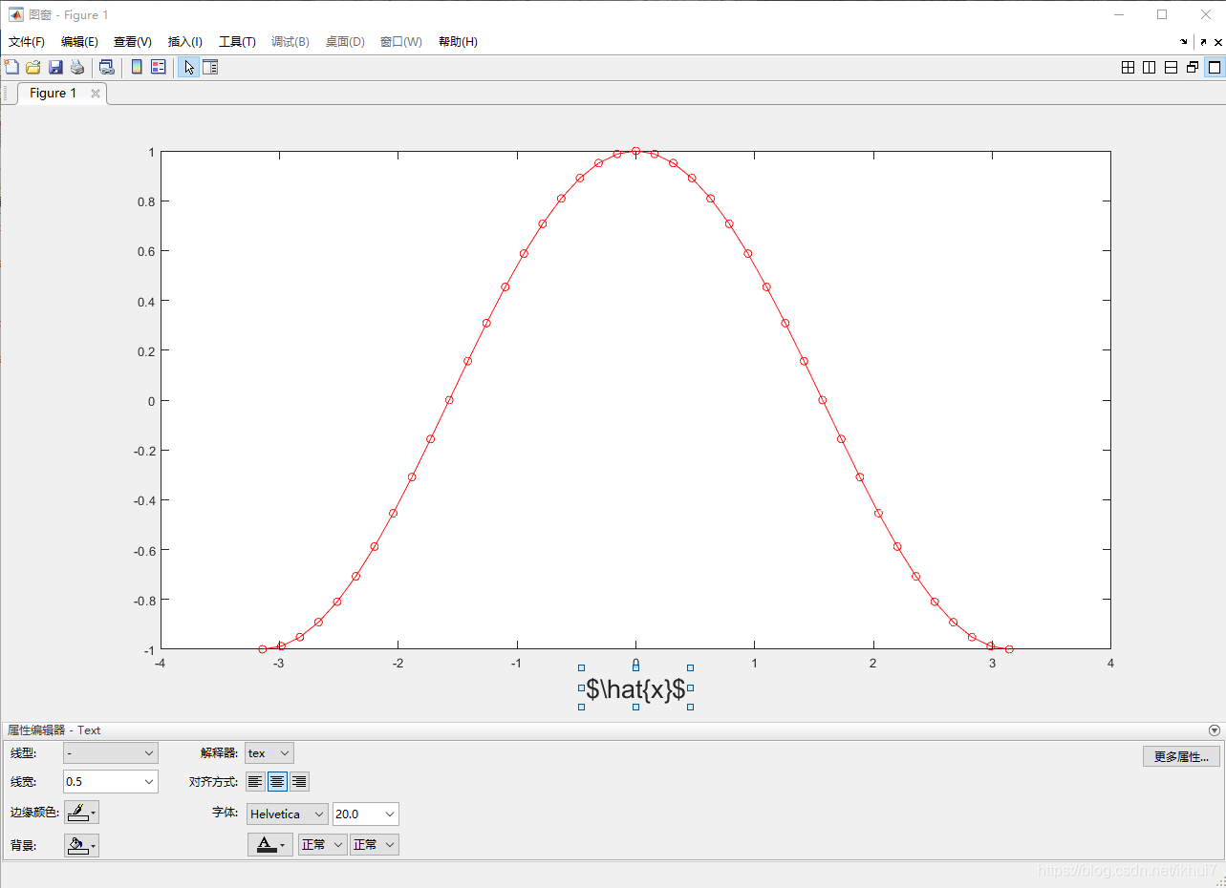Open the 工具(T) menu
Viewport: 1226px width, 888px height.
click(x=237, y=42)
